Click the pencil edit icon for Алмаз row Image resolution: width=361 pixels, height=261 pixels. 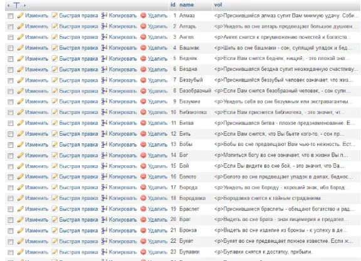point(21,16)
